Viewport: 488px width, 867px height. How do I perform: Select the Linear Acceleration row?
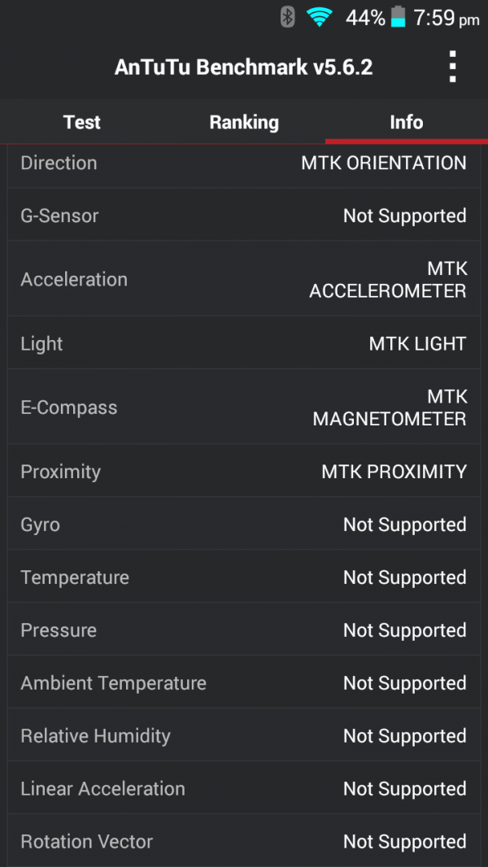[244, 789]
